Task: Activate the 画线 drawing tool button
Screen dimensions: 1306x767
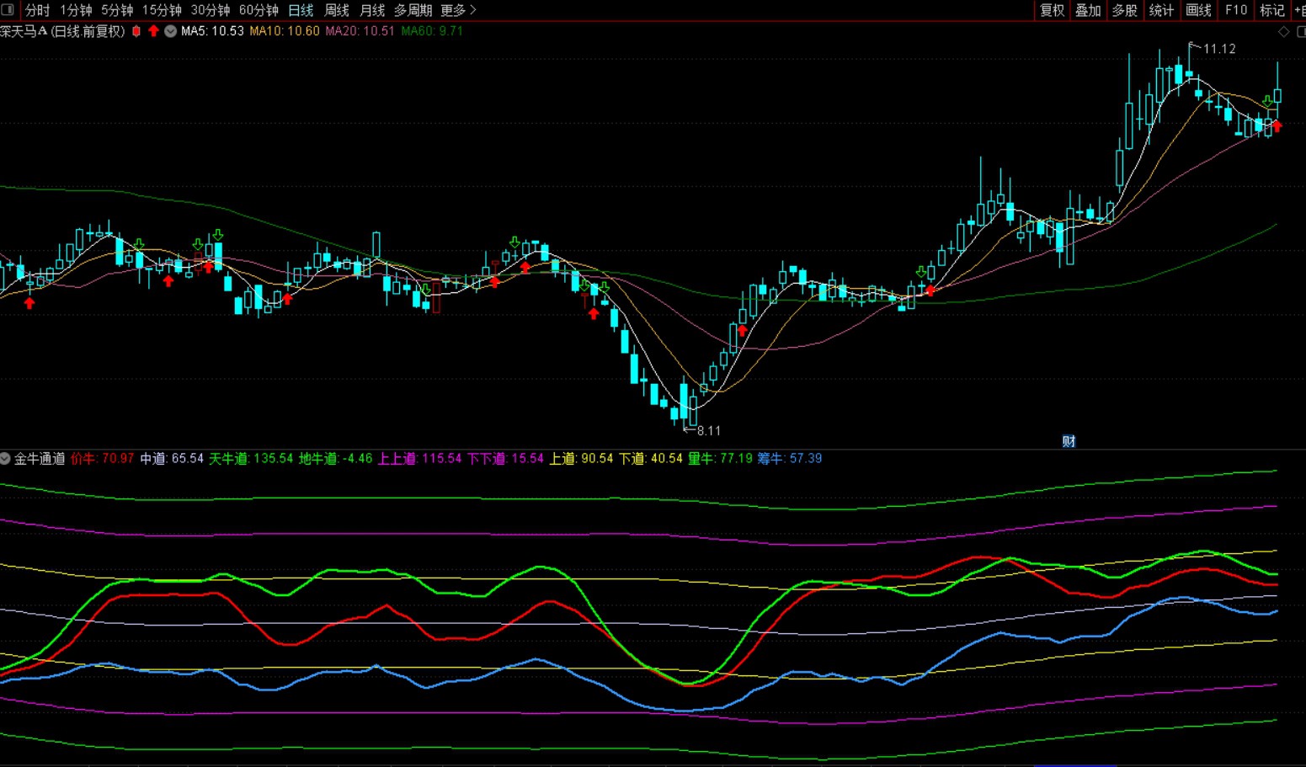Action: (x=1198, y=10)
